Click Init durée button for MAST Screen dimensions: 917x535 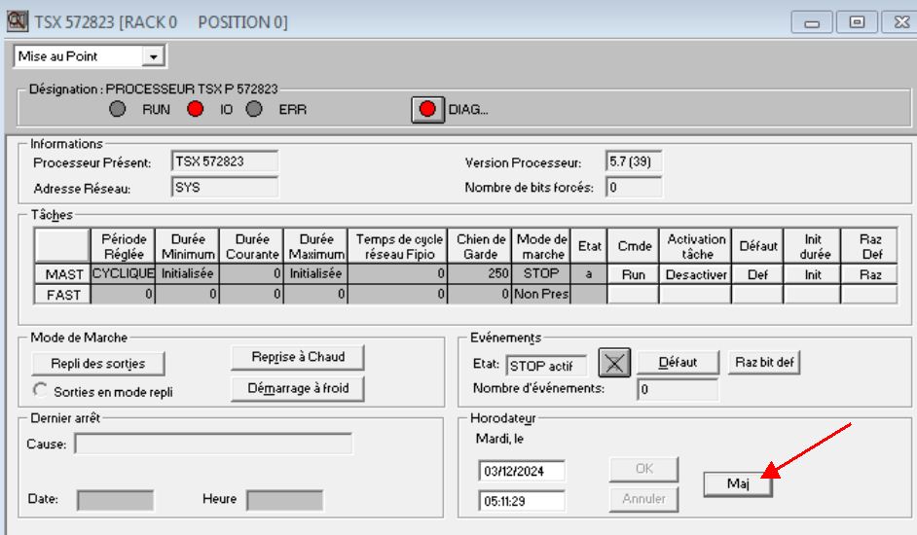pos(812,275)
